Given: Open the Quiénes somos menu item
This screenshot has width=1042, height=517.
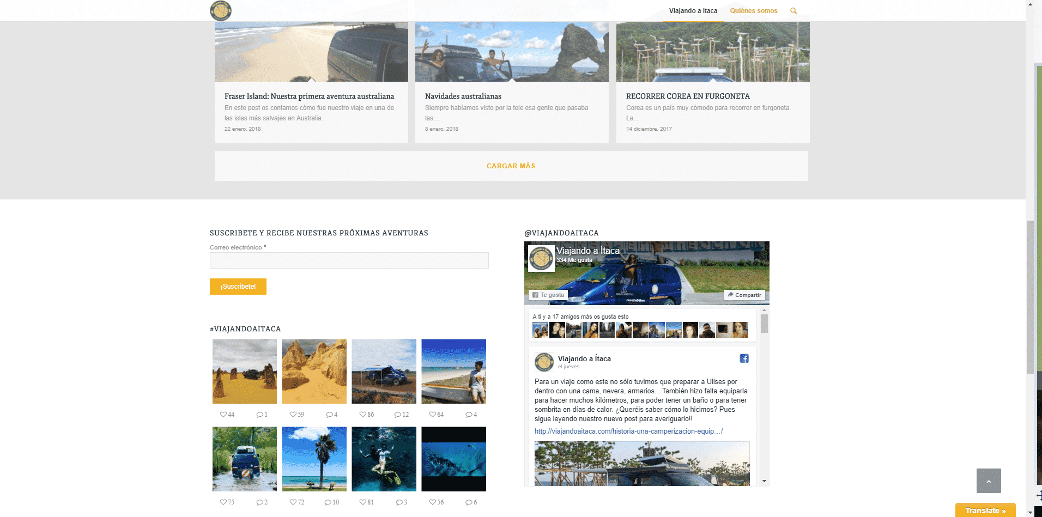Looking at the screenshot, I should (753, 11).
